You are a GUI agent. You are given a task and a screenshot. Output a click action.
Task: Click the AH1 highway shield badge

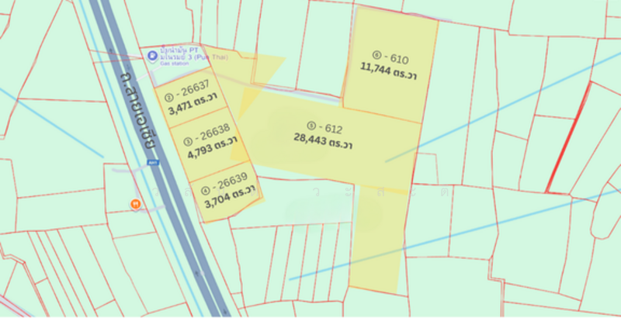151,163
